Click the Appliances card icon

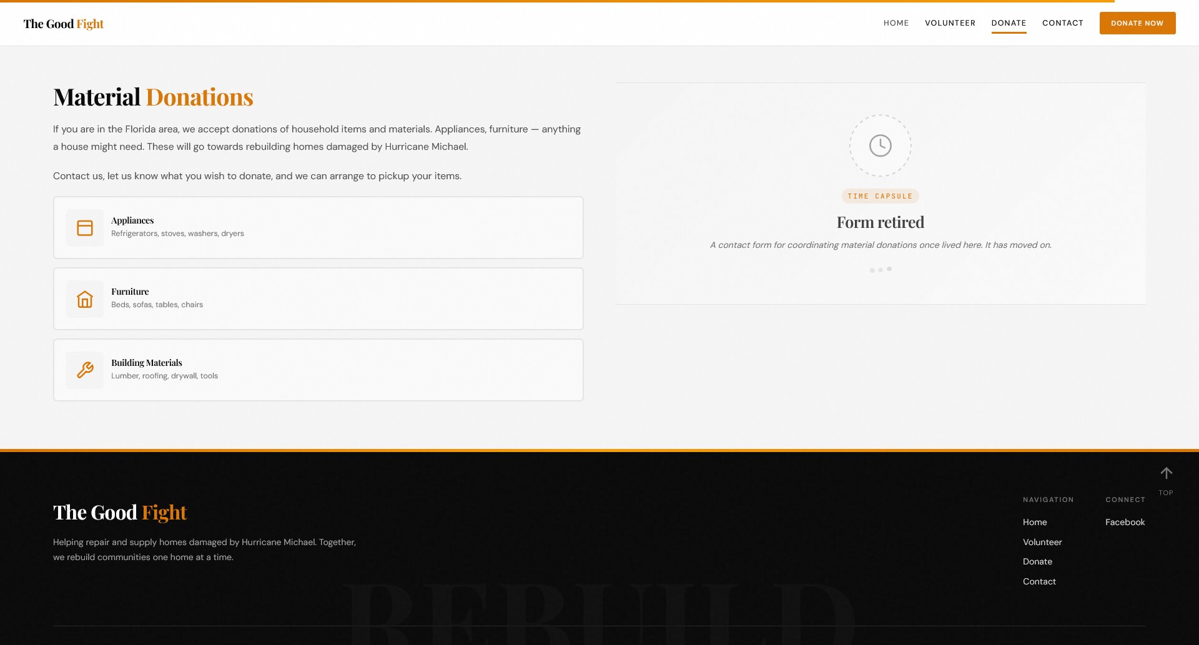85,228
